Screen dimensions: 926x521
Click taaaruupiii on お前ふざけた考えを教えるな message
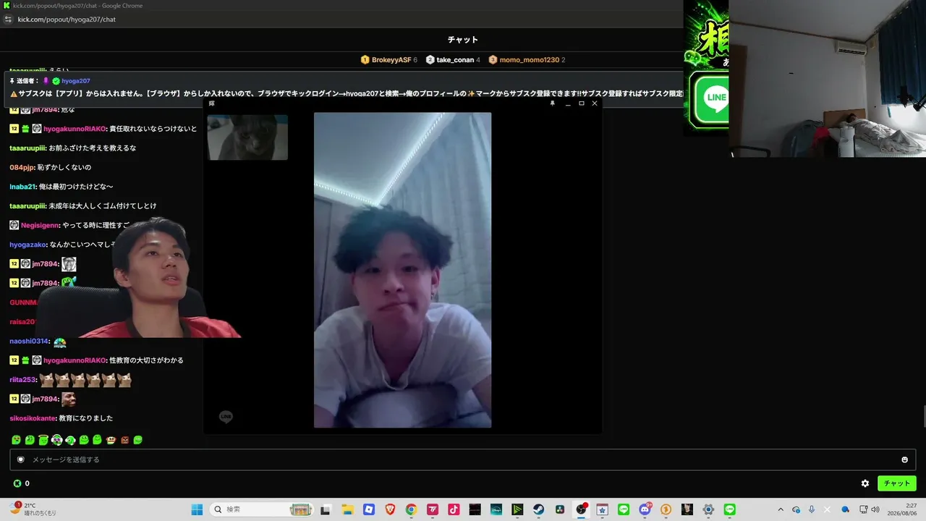click(28, 148)
